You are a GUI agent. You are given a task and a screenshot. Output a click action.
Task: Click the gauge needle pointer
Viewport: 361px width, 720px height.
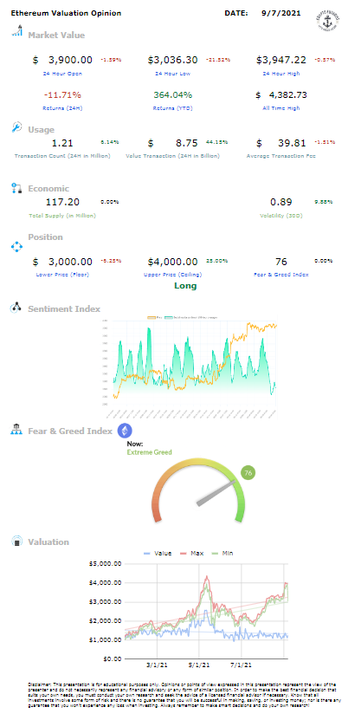(216, 493)
